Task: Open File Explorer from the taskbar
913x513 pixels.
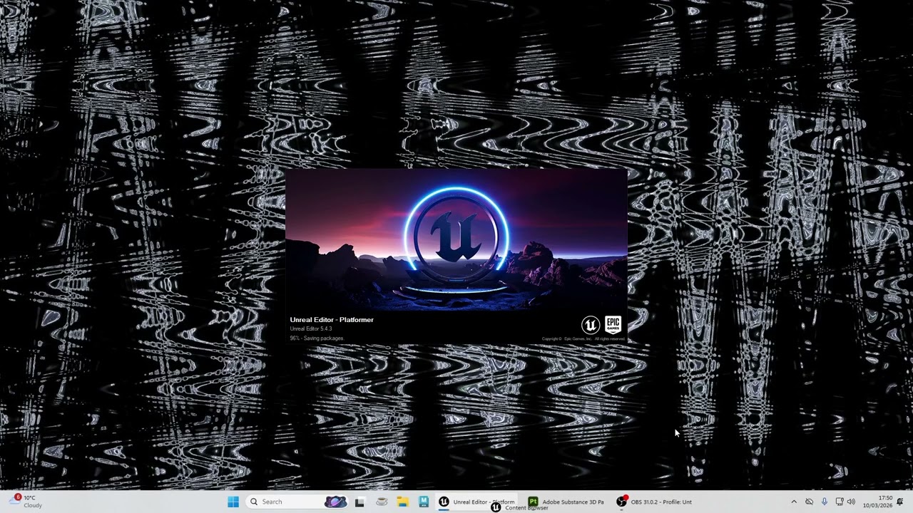Action: 403,502
